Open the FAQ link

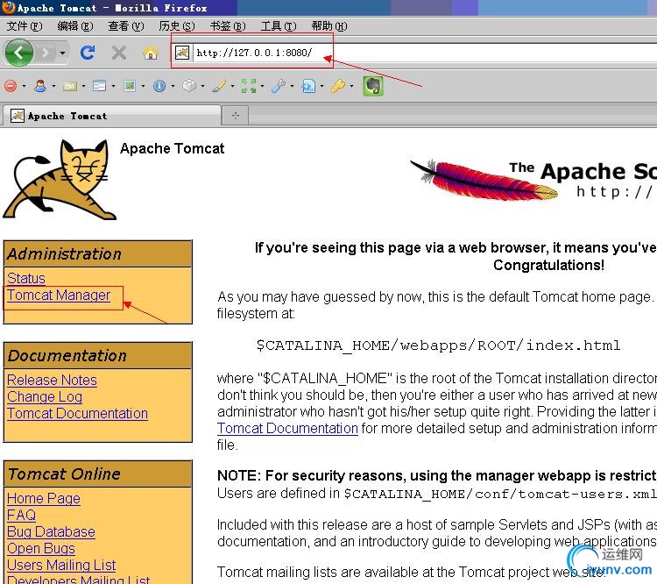pyautogui.click(x=21, y=515)
